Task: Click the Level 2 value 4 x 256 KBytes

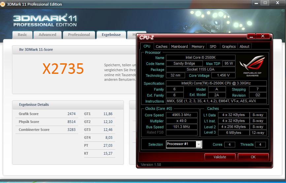Action: point(234,127)
